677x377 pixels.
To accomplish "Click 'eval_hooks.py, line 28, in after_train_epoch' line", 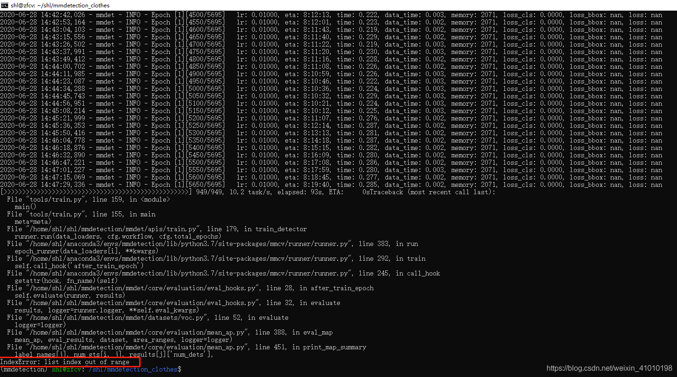I will [x=190, y=288].
